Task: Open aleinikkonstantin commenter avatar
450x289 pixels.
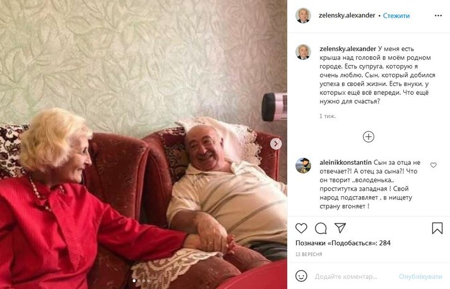Action: [x=303, y=165]
